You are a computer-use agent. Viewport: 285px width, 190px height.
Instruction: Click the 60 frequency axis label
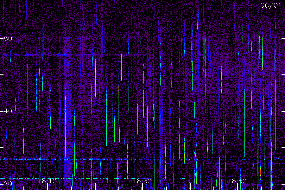pos(8,38)
